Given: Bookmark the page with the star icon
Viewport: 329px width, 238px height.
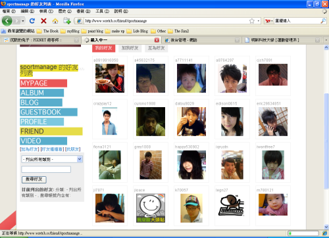Looking at the screenshot, I should click(252, 21).
